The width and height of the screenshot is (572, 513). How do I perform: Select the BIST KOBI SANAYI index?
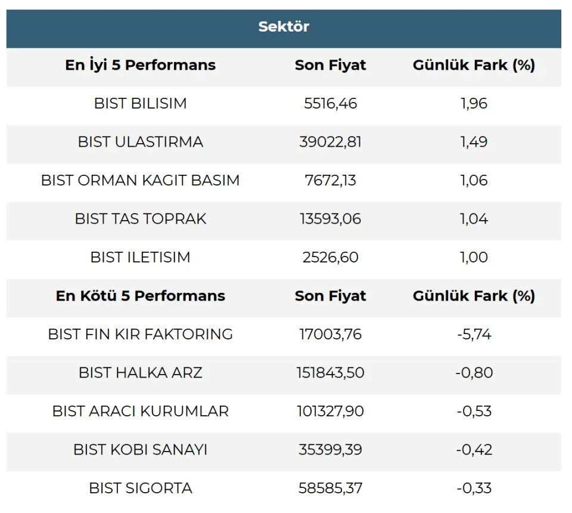pos(141,450)
